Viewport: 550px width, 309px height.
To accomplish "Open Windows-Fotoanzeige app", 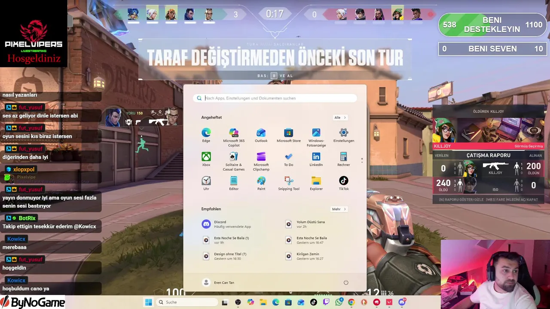I will tap(316, 137).
